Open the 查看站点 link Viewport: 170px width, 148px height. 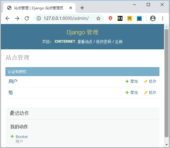[x=85, y=42]
